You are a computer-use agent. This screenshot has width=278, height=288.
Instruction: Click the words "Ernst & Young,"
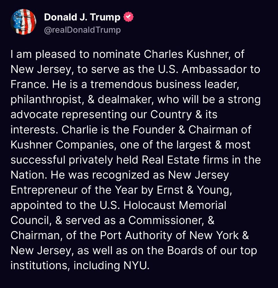tap(194, 190)
